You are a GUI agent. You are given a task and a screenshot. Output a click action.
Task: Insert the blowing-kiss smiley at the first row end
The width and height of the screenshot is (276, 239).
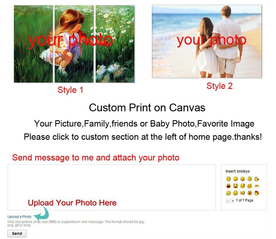pos(257,179)
